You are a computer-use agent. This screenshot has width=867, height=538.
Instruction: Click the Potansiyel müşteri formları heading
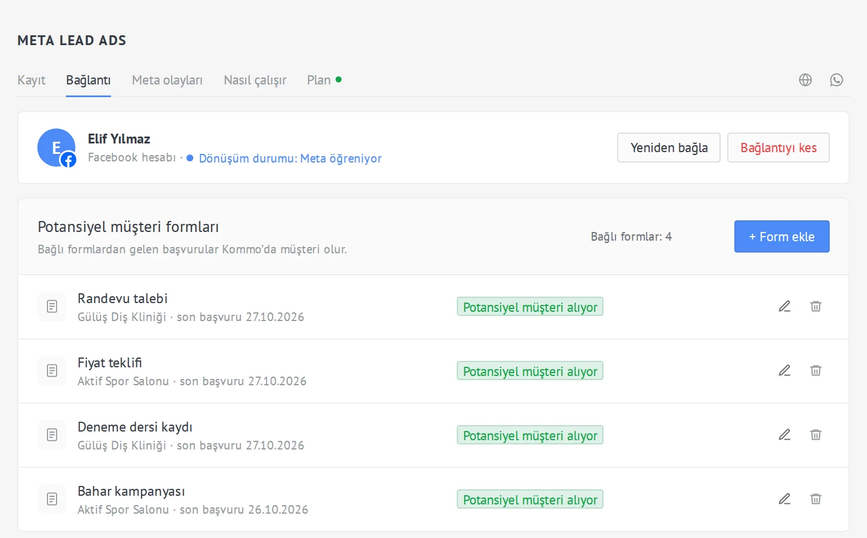pos(128,227)
